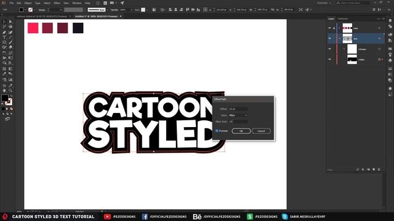This screenshot has height=221, width=394.
Task: Select the Paintbrush tool
Action: click(10, 42)
